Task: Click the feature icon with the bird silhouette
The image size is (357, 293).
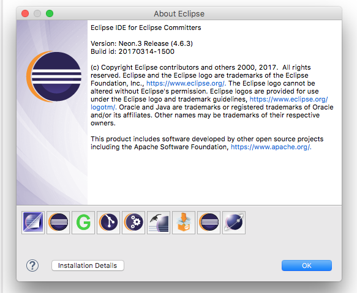Action: coord(159,222)
